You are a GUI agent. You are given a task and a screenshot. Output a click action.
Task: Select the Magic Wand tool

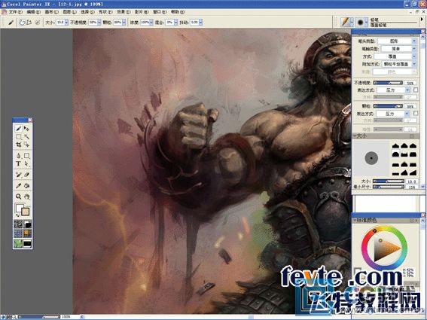(26, 136)
